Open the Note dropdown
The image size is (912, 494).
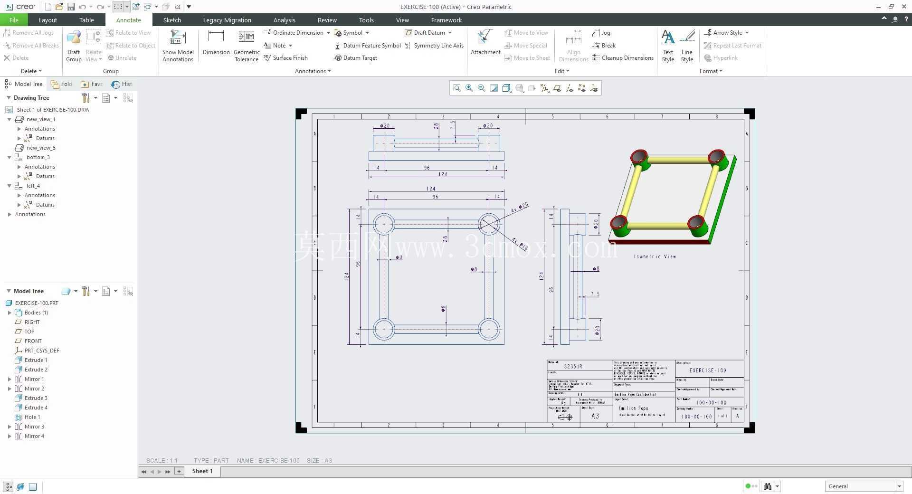coord(290,46)
